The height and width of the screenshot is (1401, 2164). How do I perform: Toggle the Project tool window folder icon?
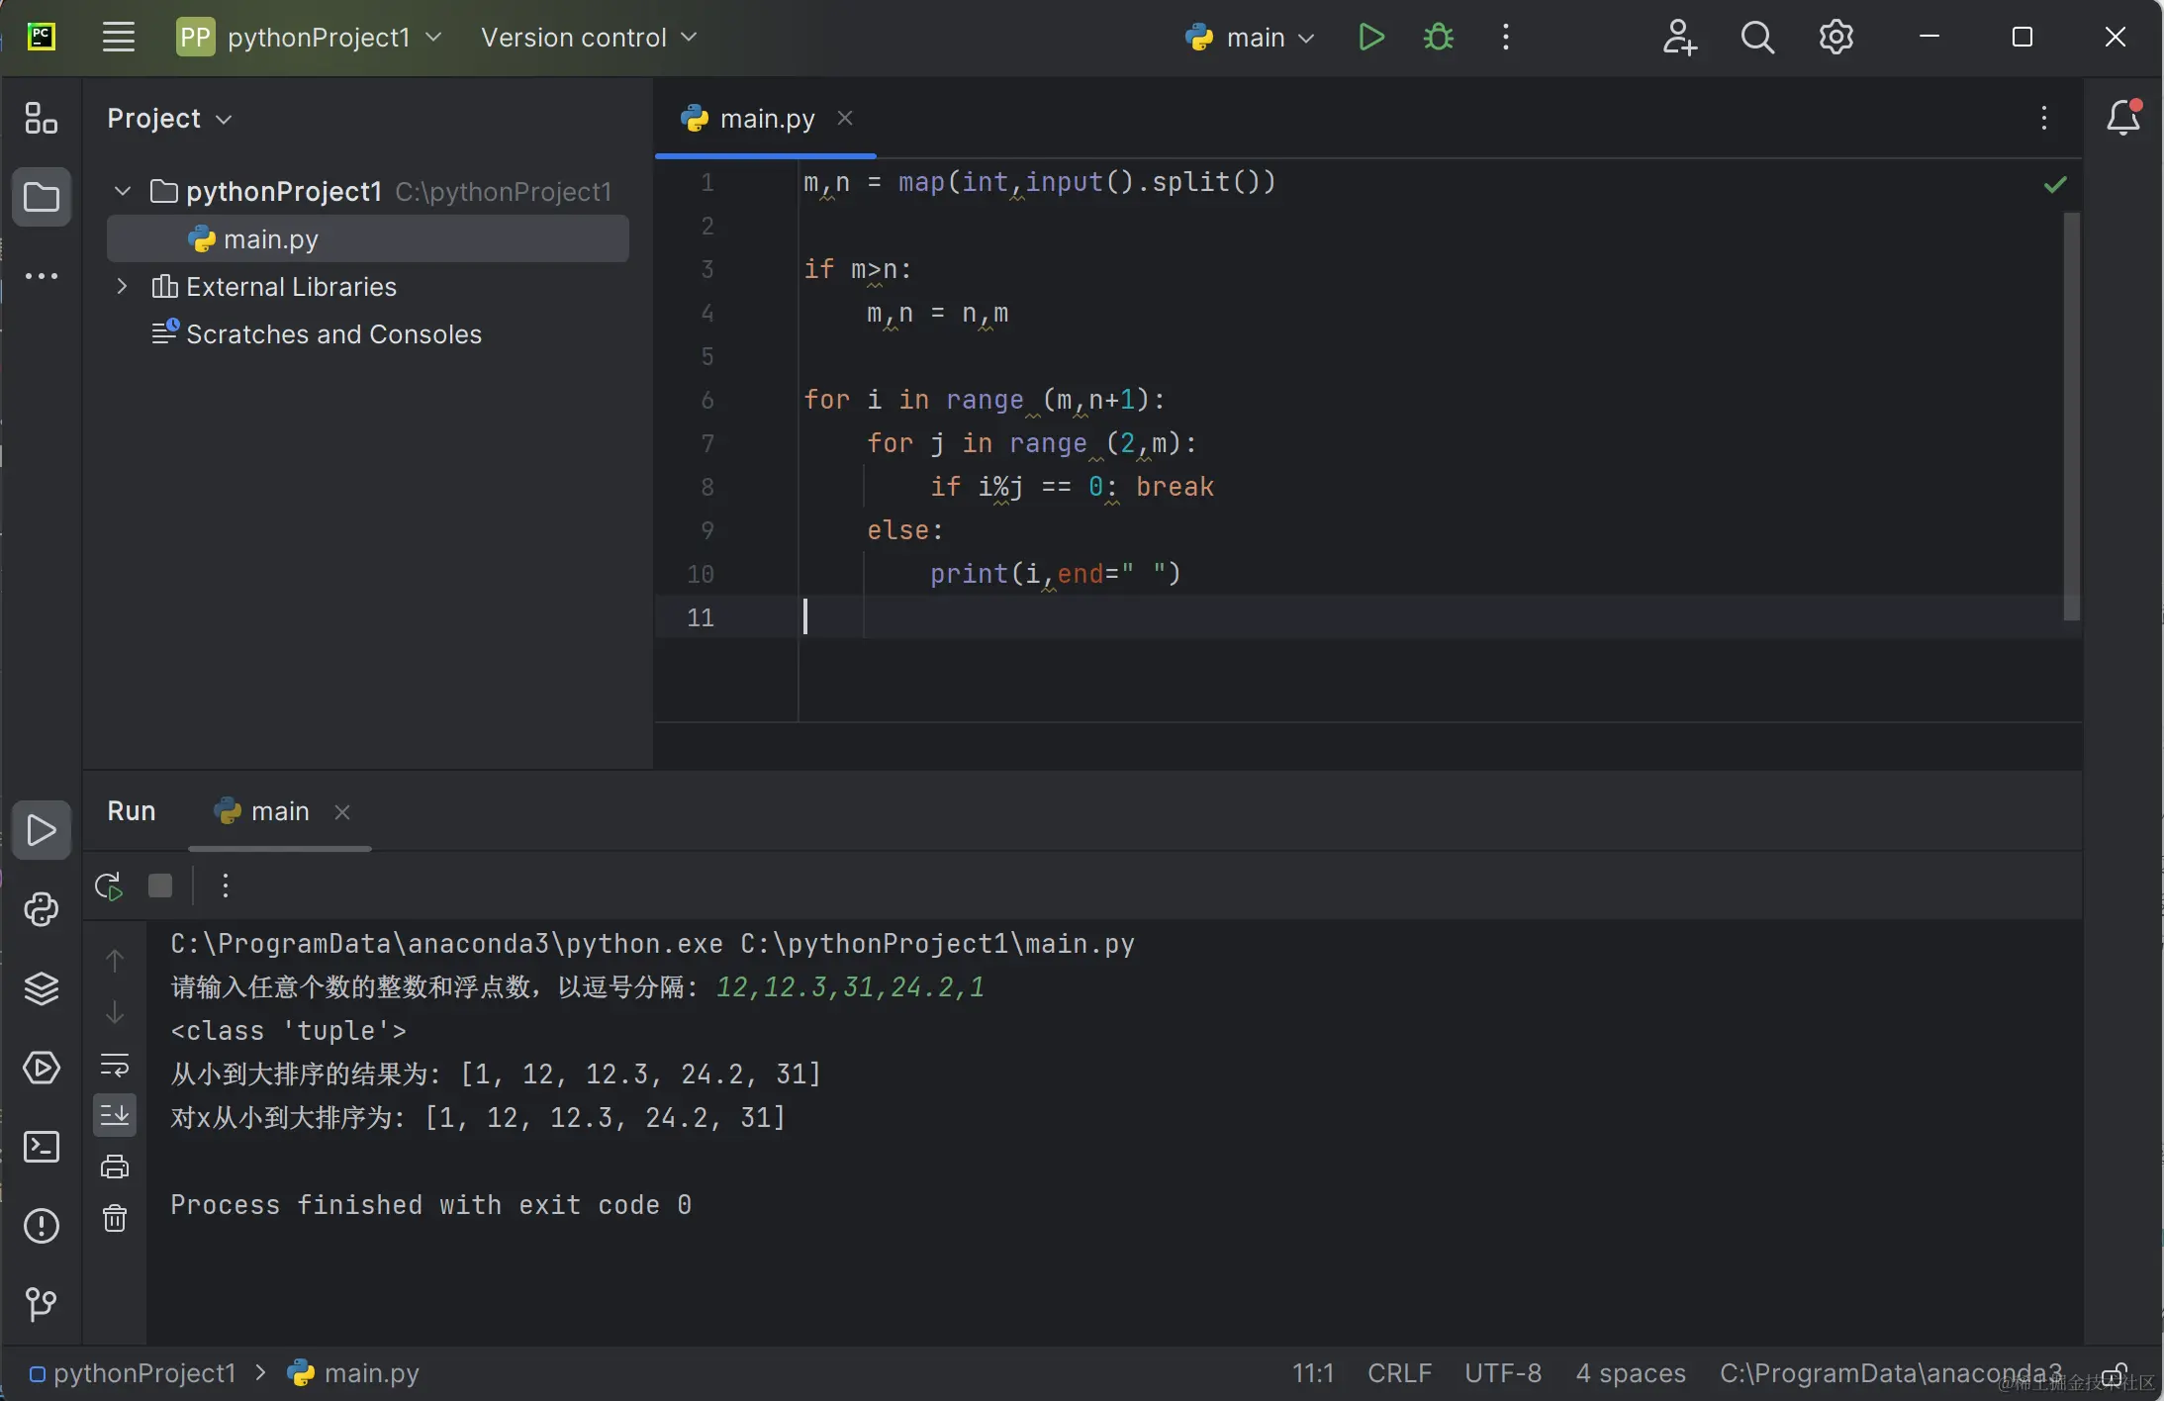pyautogui.click(x=41, y=197)
